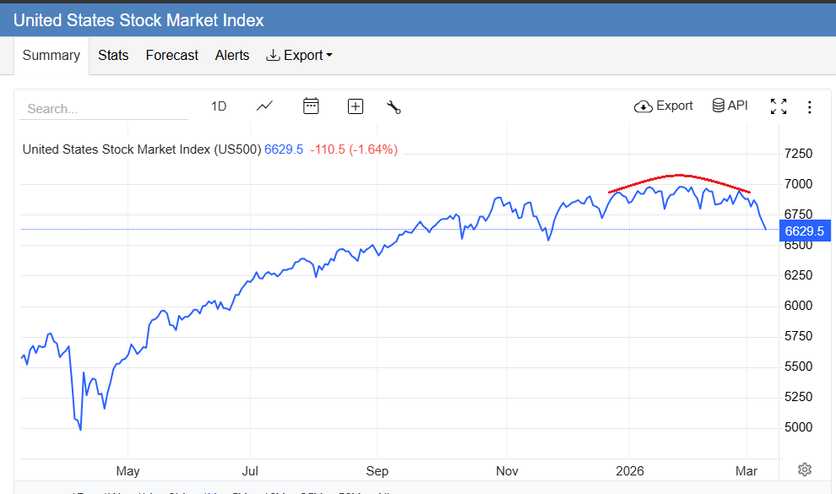Click the 5750 price axis label
Viewport: 836px width, 494px height.
tap(798, 336)
